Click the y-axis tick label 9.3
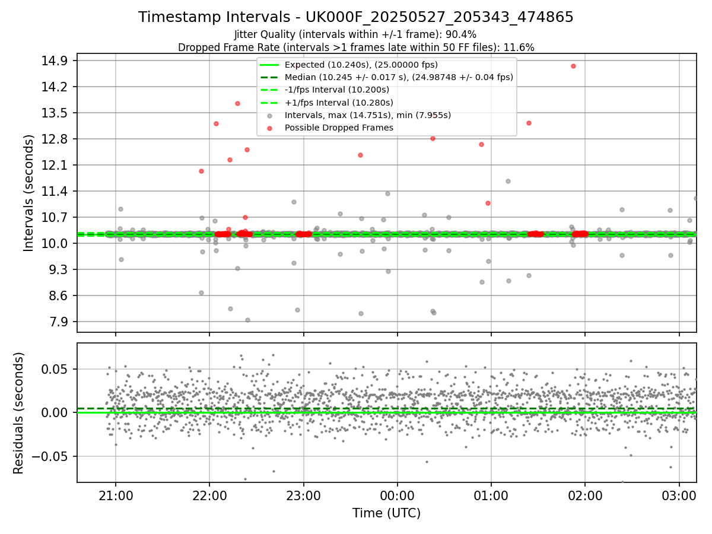712x534 pixels. [x=59, y=269]
